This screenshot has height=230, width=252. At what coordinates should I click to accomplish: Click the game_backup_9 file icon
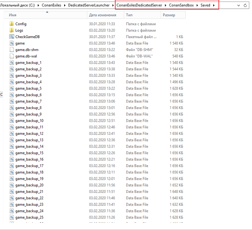click(12, 114)
